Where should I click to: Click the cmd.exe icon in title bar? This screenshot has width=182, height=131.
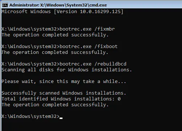tap(5, 5)
